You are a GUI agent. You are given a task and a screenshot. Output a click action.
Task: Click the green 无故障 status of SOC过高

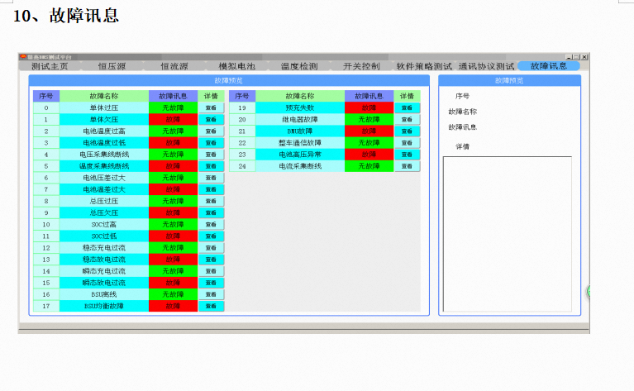(x=174, y=224)
